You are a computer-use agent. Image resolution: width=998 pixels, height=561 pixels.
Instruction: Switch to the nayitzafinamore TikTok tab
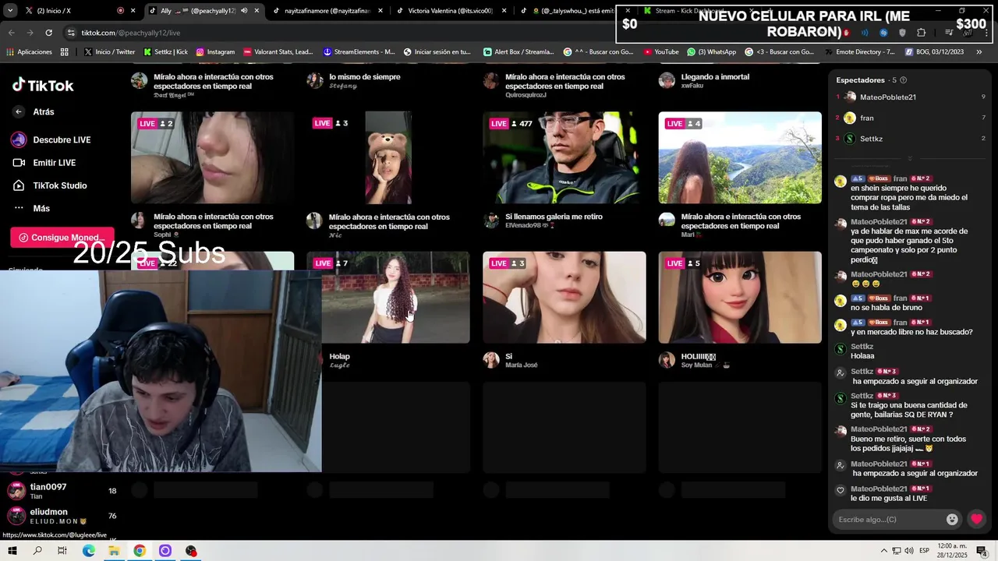click(327, 11)
